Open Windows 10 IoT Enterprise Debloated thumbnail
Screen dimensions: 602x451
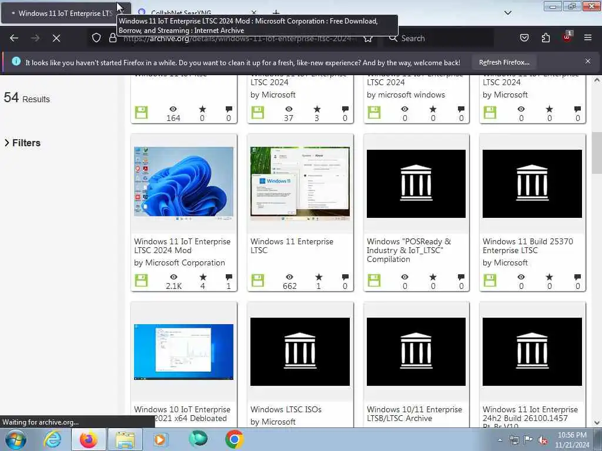(183, 352)
